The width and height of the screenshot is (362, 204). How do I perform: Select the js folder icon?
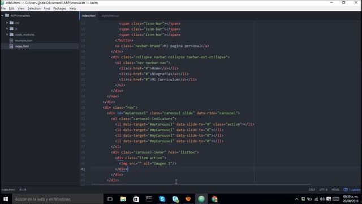coord(11,28)
